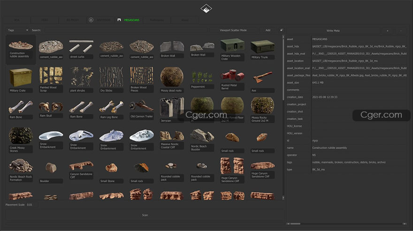Image resolution: width=413 pixels, height=231 pixels.
Task: Click the Add button
Action: tap(268, 30)
